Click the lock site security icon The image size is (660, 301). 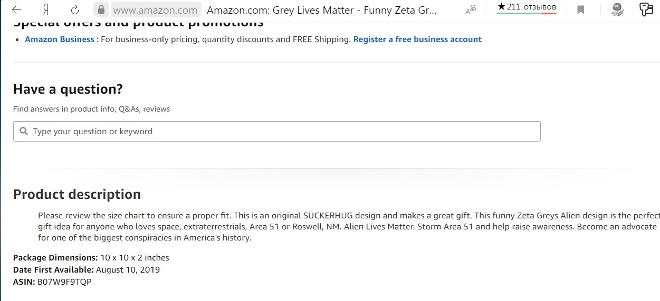(101, 9)
